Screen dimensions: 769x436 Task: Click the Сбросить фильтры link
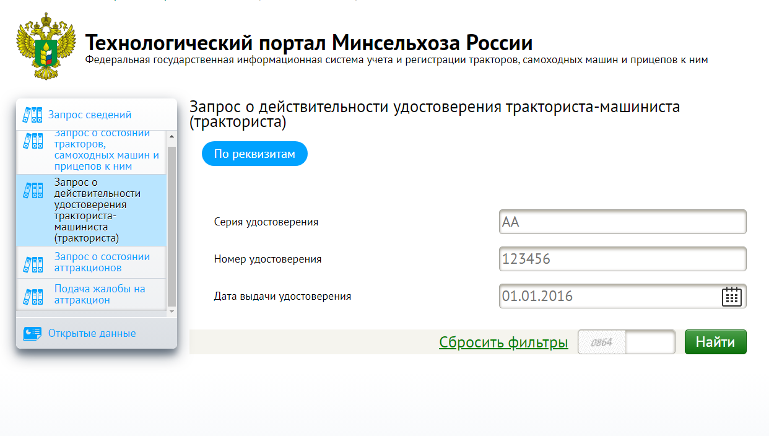pos(503,342)
